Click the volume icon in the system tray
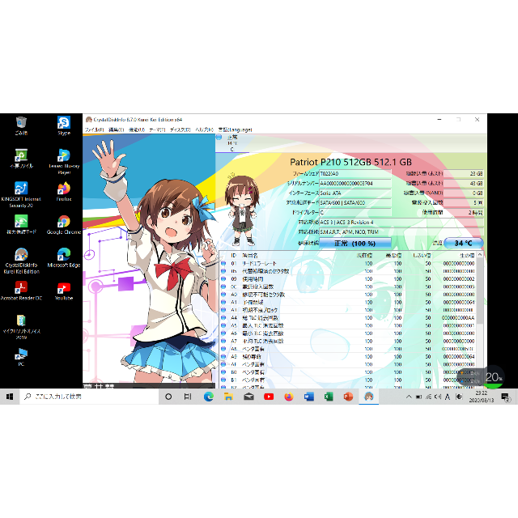The width and height of the screenshot is (518, 518). tap(438, 397)
